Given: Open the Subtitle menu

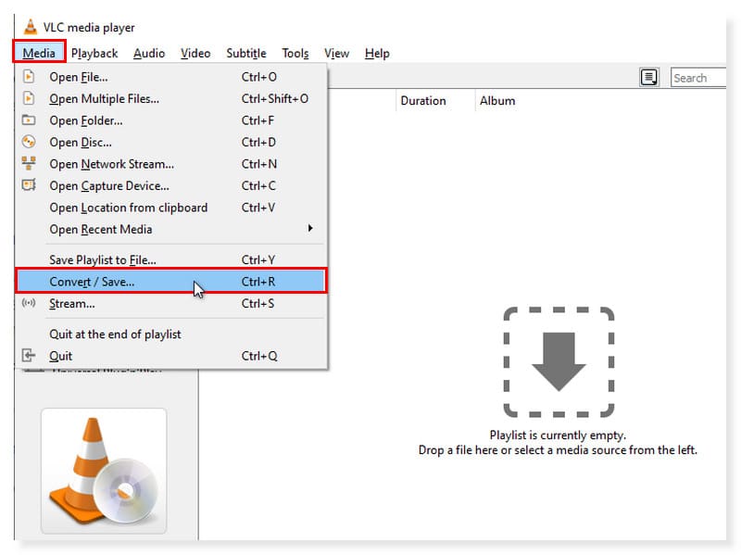Looking at the screenshot, I should click(x=245, y=53).
